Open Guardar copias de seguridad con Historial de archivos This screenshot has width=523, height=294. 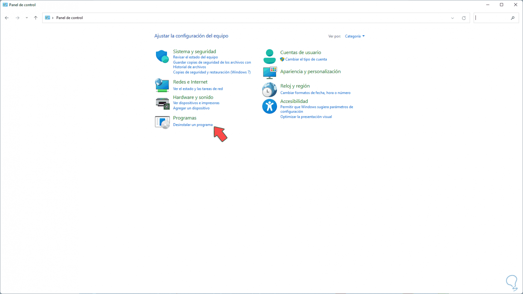click(212, 65)
